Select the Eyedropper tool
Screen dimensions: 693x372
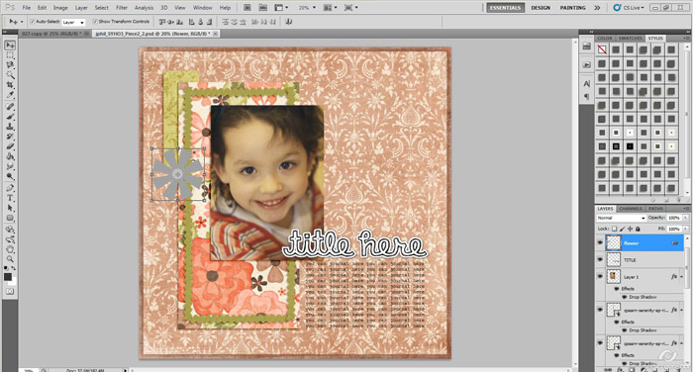(10, 95)
